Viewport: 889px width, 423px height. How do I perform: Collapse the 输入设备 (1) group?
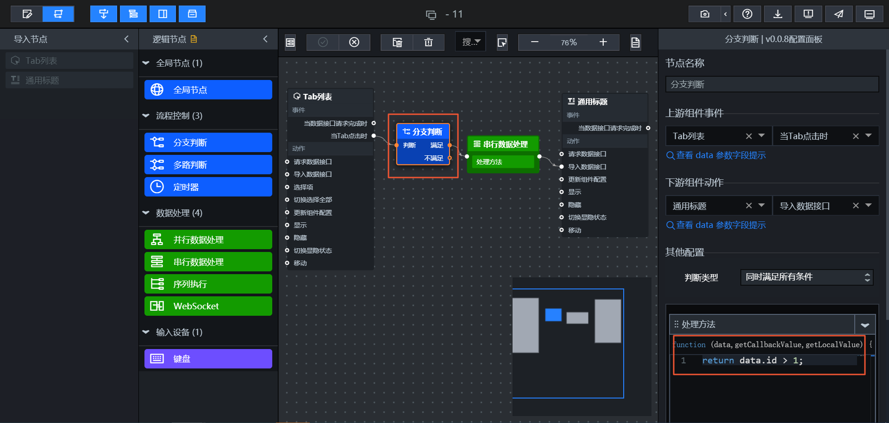pos(146,332)
